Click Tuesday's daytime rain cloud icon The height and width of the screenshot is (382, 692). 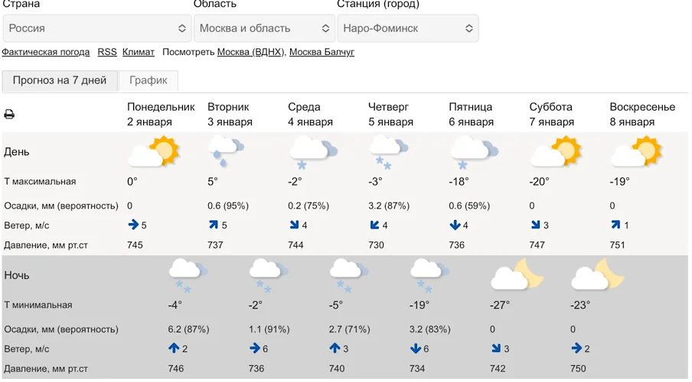coord(226,151)
